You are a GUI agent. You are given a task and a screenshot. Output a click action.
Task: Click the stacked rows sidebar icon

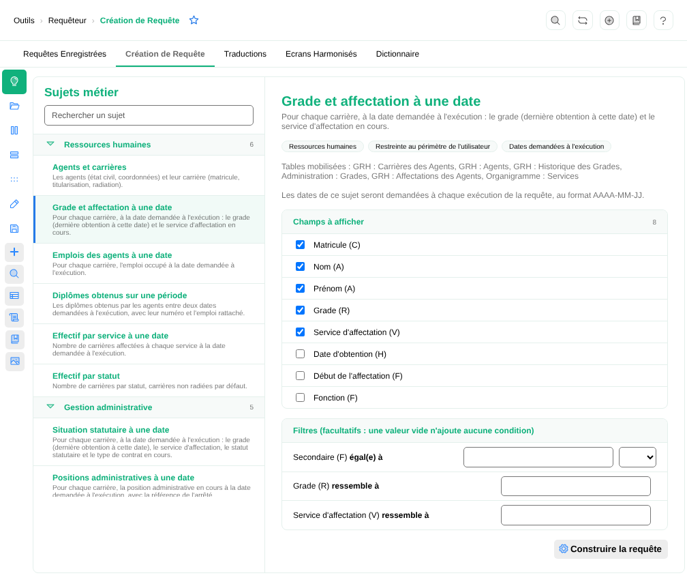click(x=14, y=155)
